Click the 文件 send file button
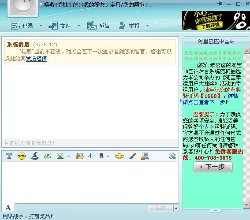The height and width of the screenshot is (220, 250). coord(60,26)
